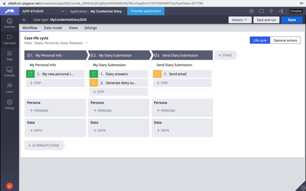Click the STAGING badge
Screen dimensions: 306x191
(296, 11)
